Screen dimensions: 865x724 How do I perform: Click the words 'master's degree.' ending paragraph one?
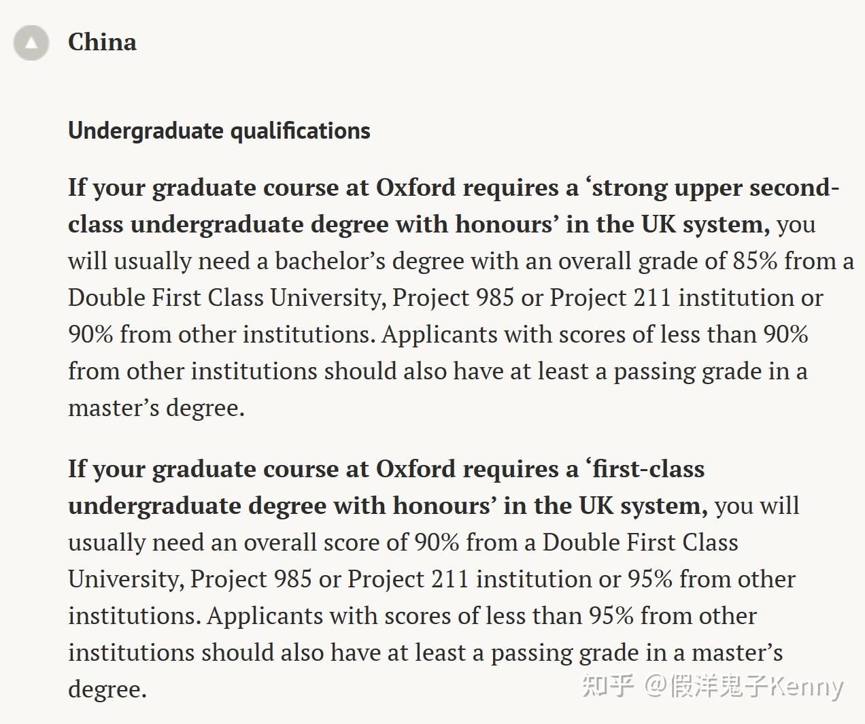tap(156, 408)
